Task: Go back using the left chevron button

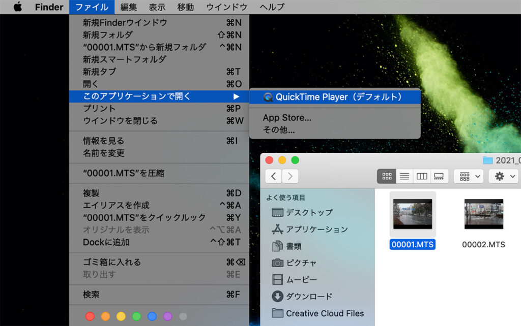Action: pyautogui.click(x=273, y=176)
